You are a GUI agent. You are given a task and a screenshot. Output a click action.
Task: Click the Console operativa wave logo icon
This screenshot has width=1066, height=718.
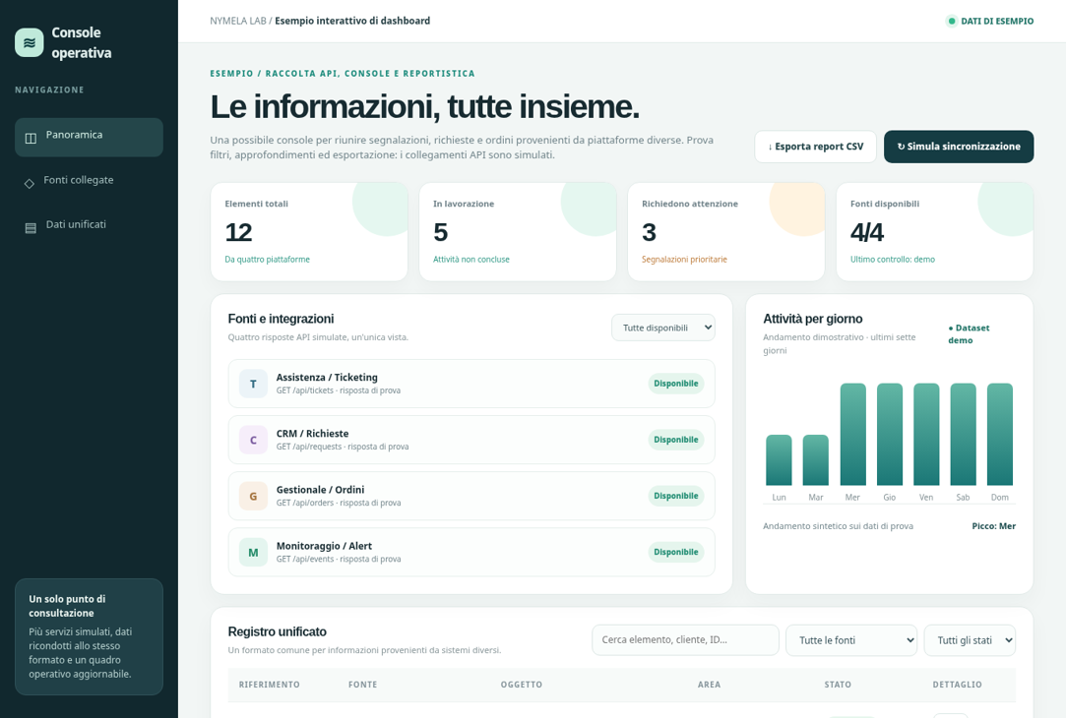point(30,43)
